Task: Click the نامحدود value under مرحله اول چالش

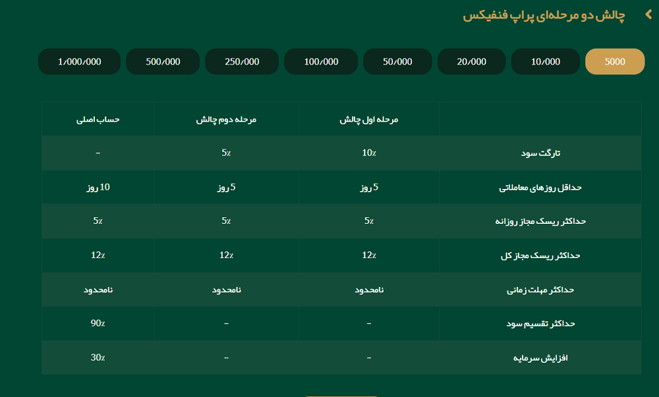Action: coord(369,289)
